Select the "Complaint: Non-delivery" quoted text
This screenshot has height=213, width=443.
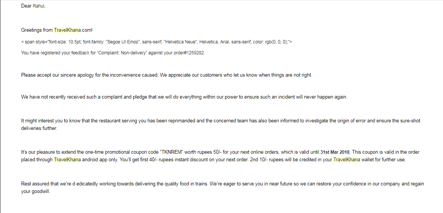coord(123,53)
